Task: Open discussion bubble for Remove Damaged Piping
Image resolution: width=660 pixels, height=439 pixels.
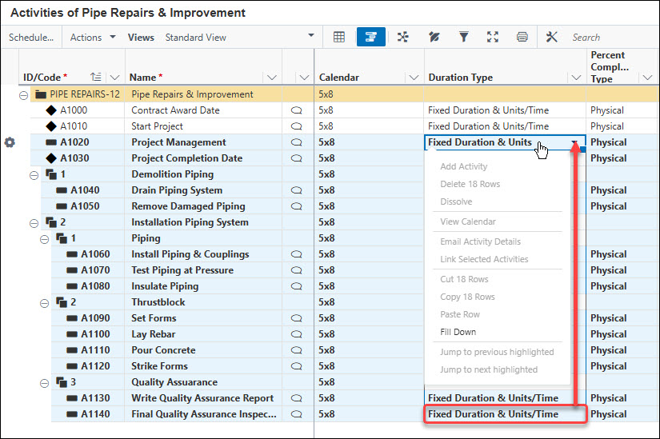Action: 296,206
